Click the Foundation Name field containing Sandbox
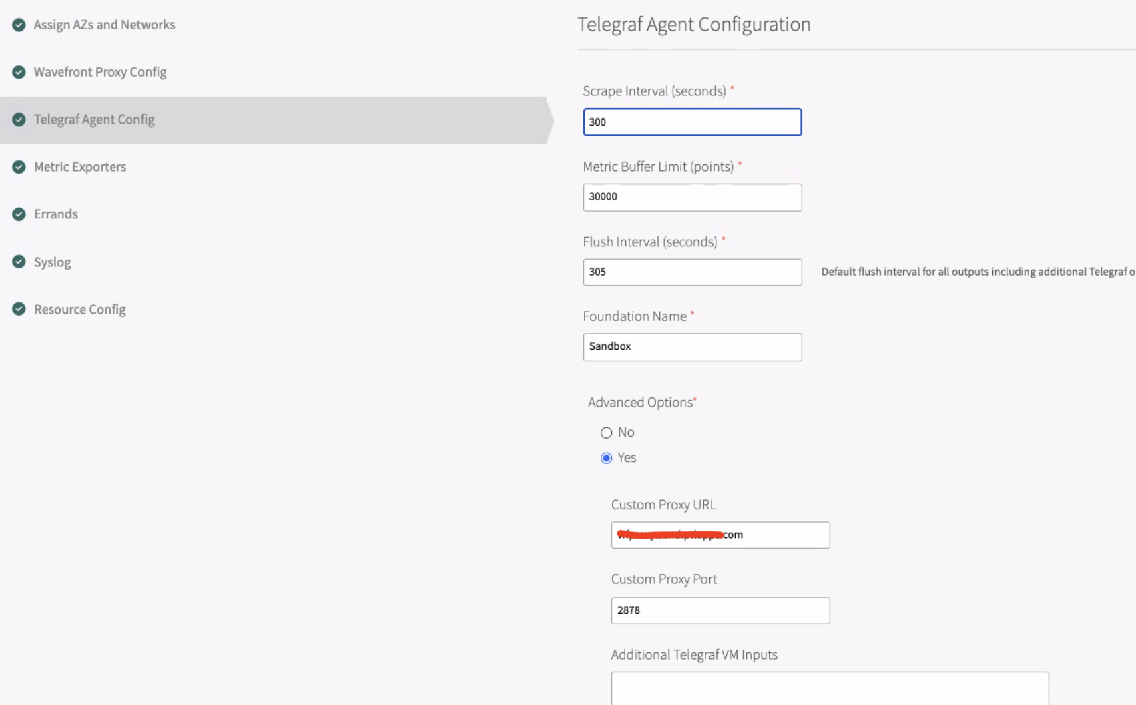This screenshot has width=1136, height=705. [x=692, y=347]
